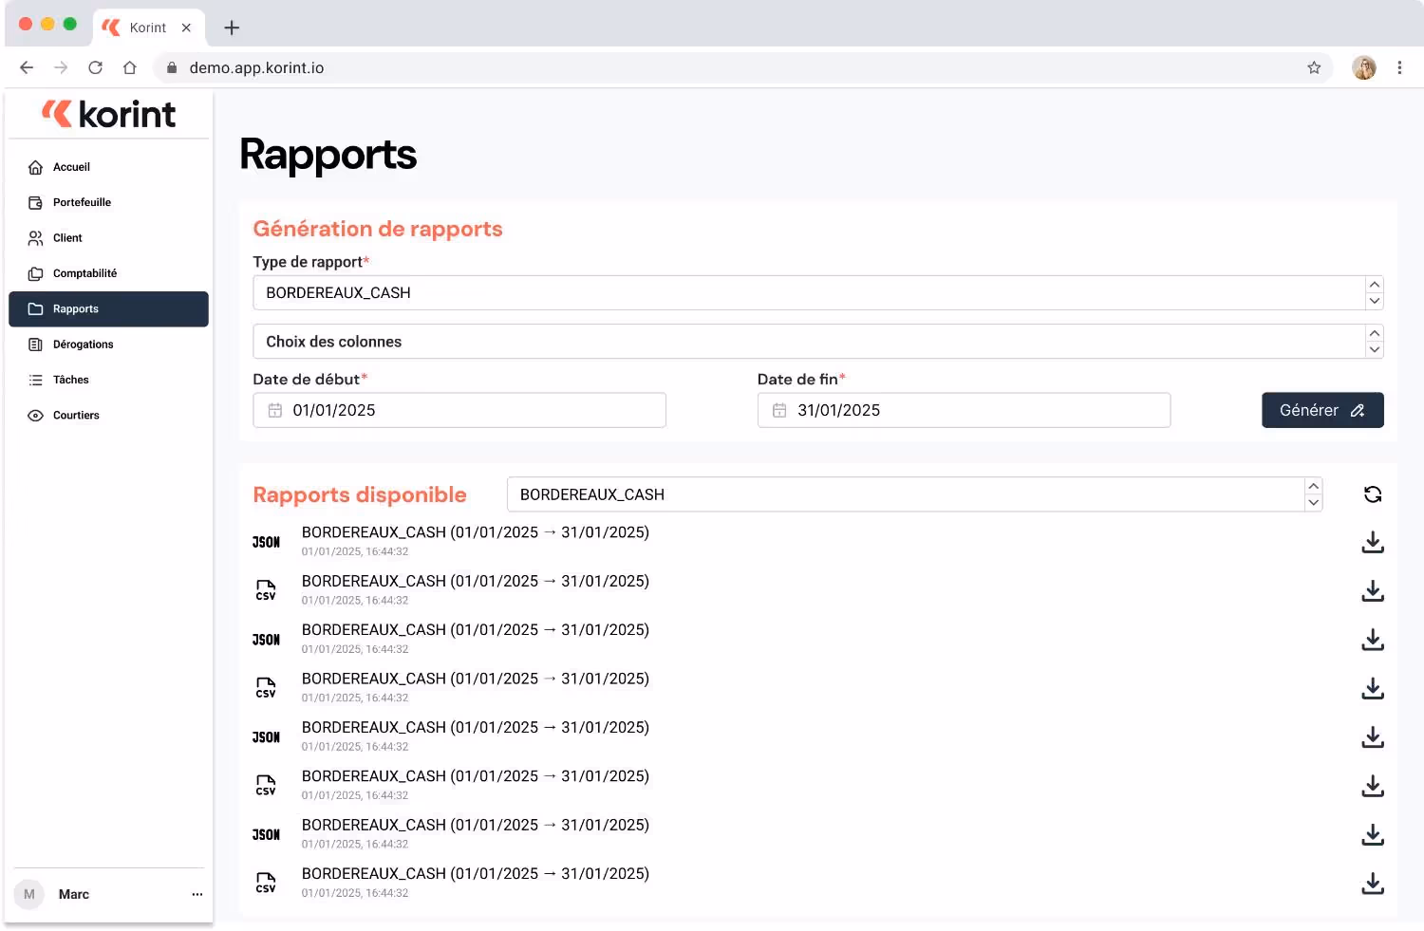
Task: Open the Courtiers eye icon
Action: [x=35, y=415]
